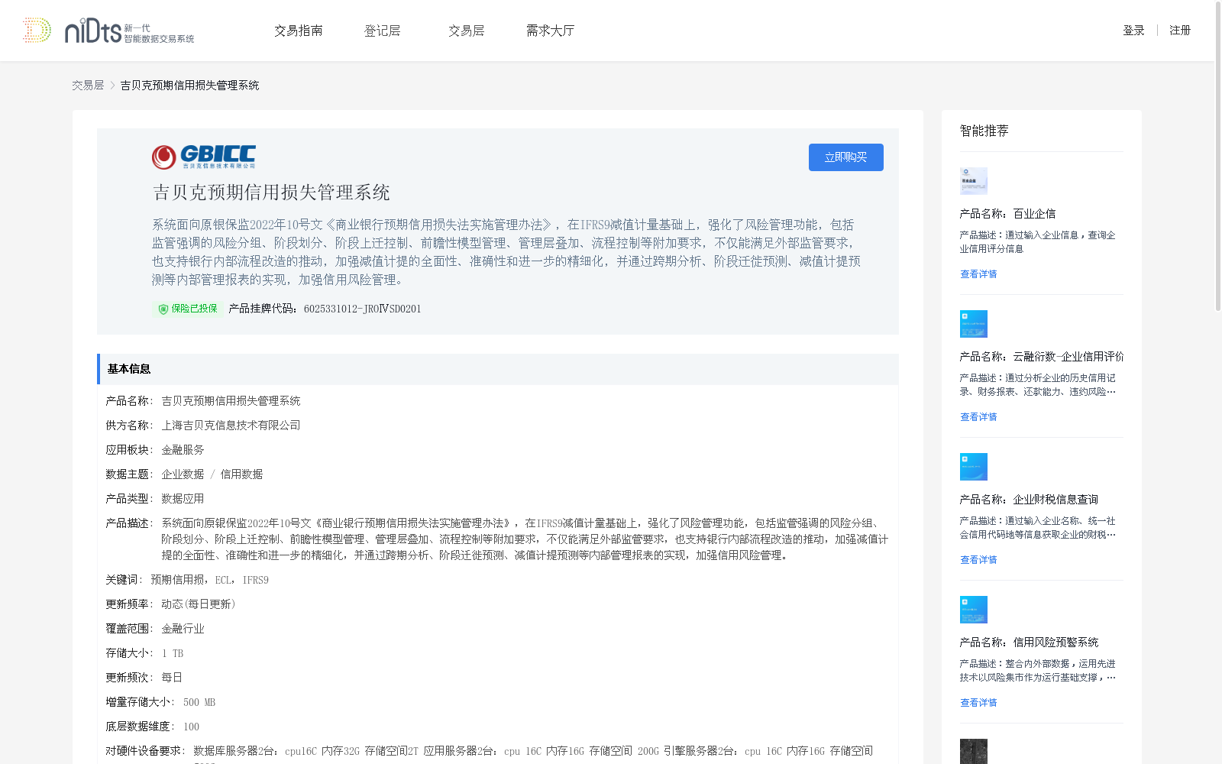Click the 信用数据 data theme
The height and width of the screenshot is (764, 1222).
[241, 474]
